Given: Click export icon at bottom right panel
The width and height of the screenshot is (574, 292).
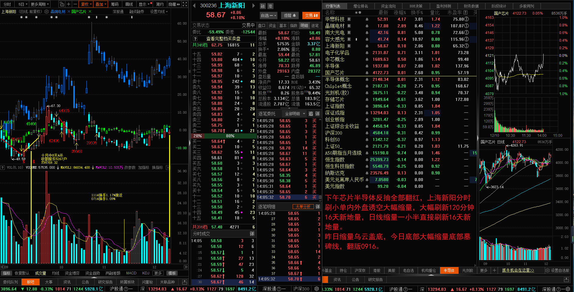Looking at the screenshot, I should pyautogui.click(x=566, y=280).
